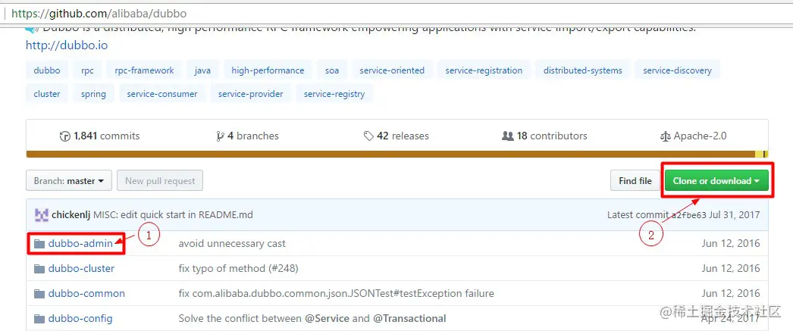The width and height of the screenshot is (793, 331).
Task: Open the dubbo-config folder
Action: point(80,318)
